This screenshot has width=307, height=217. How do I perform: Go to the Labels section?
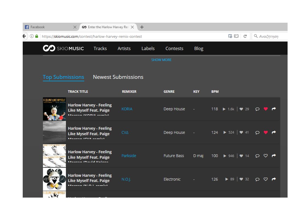click(x=148, y=48)
